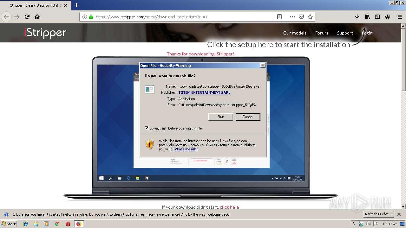Open the What's the risk link
This screenshot has height=228, width=406.
186,149
